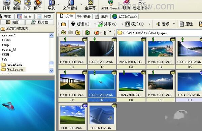Switch to the Calendar (日历) tab
This screenshot has width=202, height=131.
(x=24, y=17)
